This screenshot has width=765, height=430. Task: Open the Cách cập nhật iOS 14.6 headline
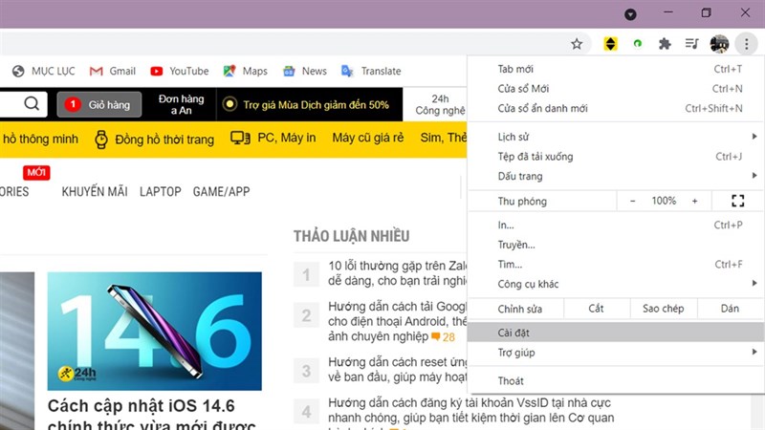point(152,415)
